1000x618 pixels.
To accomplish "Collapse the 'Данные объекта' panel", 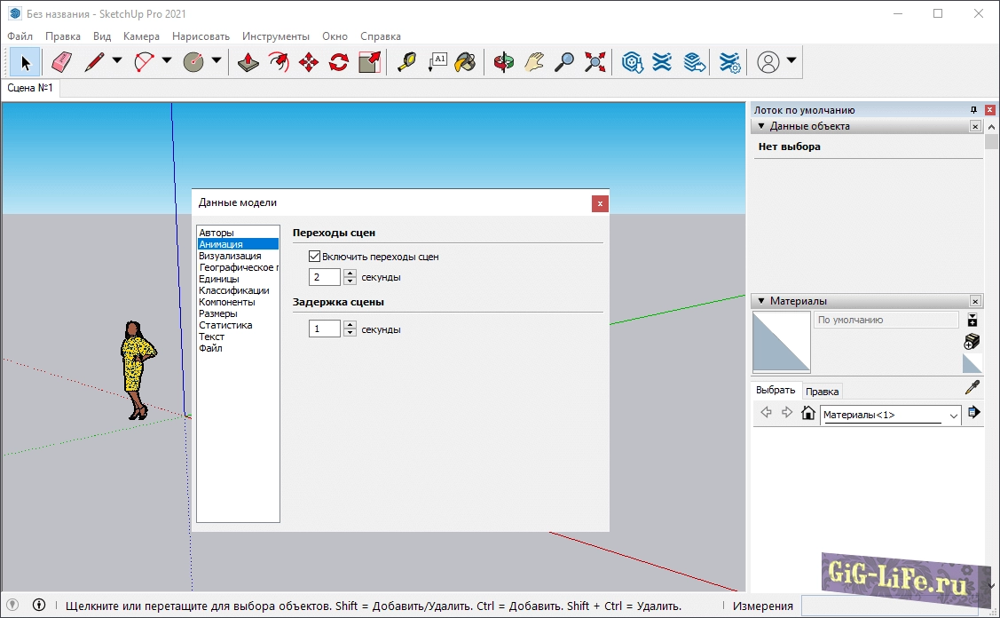I will [761, 126].
